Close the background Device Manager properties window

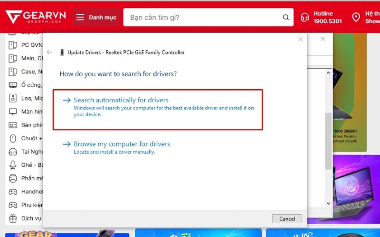pos(323,39)
